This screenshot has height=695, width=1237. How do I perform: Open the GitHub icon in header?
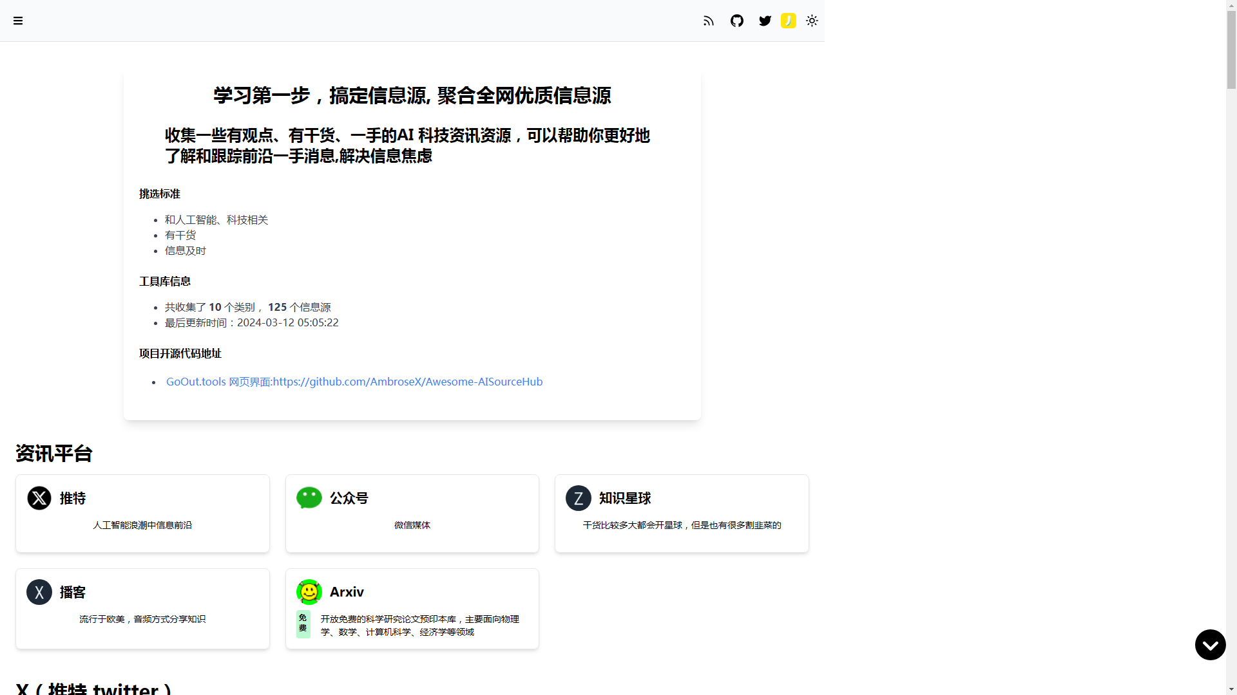point(737,21)
